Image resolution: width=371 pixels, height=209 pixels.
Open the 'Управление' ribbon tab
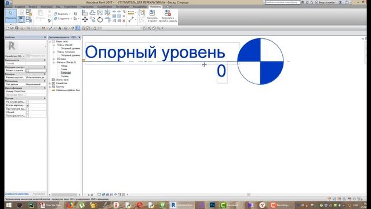71,7
